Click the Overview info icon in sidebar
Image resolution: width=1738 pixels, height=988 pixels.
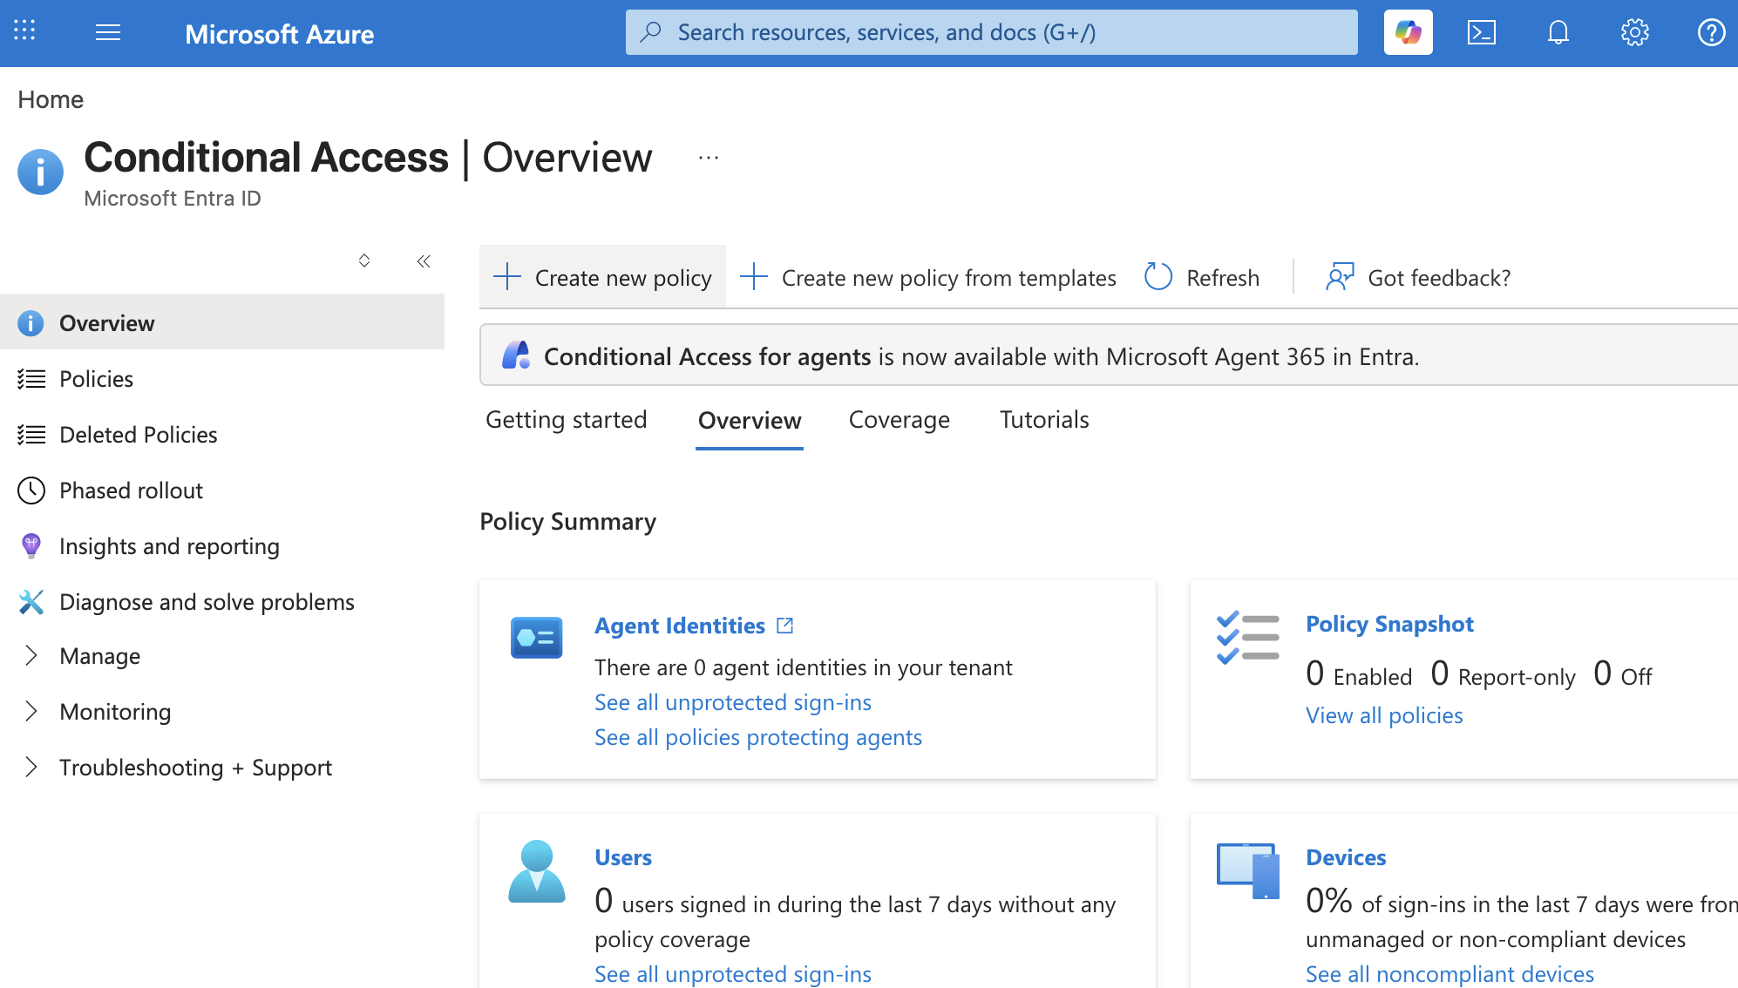coord(31,323)
